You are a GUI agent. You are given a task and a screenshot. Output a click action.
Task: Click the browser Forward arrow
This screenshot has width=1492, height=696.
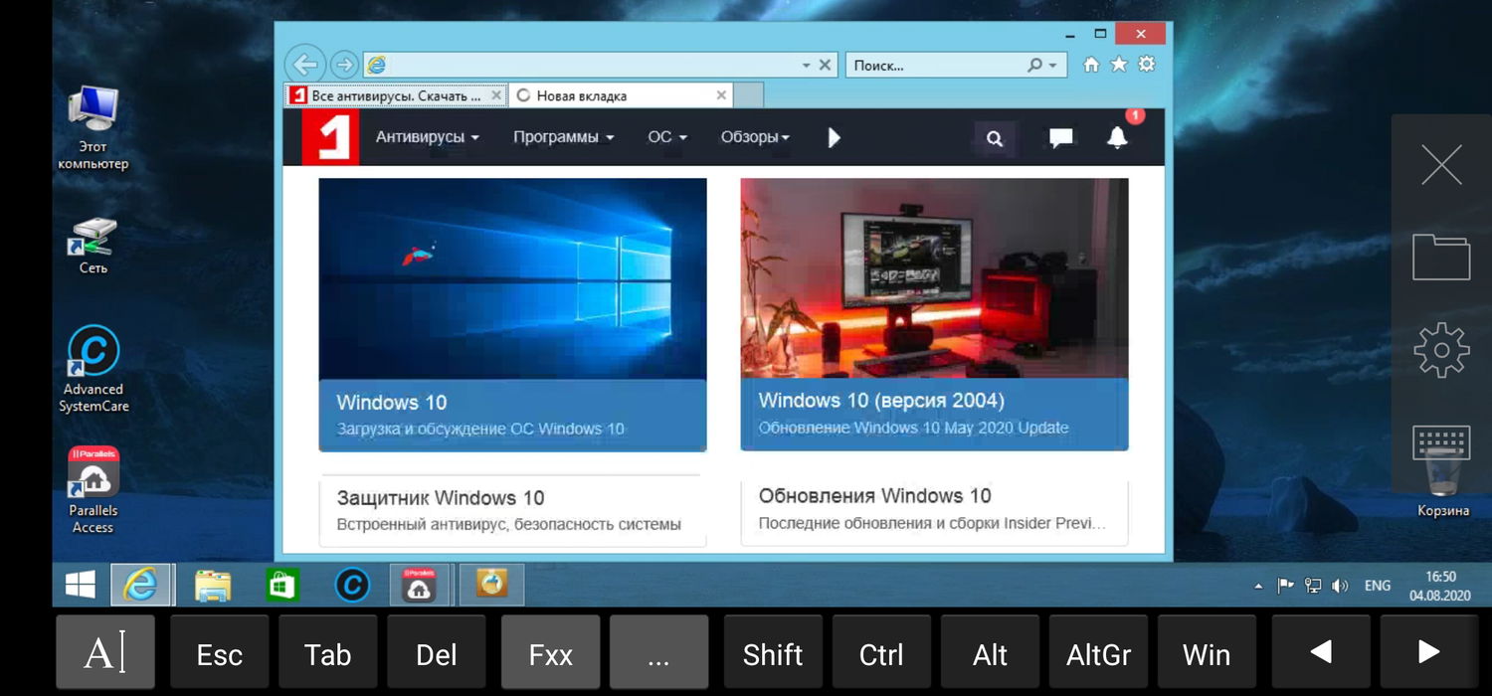tap(343, 65)
